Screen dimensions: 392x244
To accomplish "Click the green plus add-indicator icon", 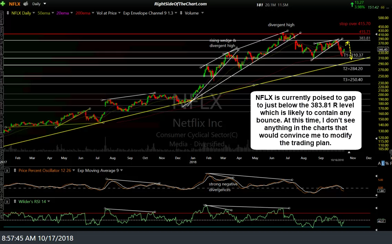I will coord(3,4).
